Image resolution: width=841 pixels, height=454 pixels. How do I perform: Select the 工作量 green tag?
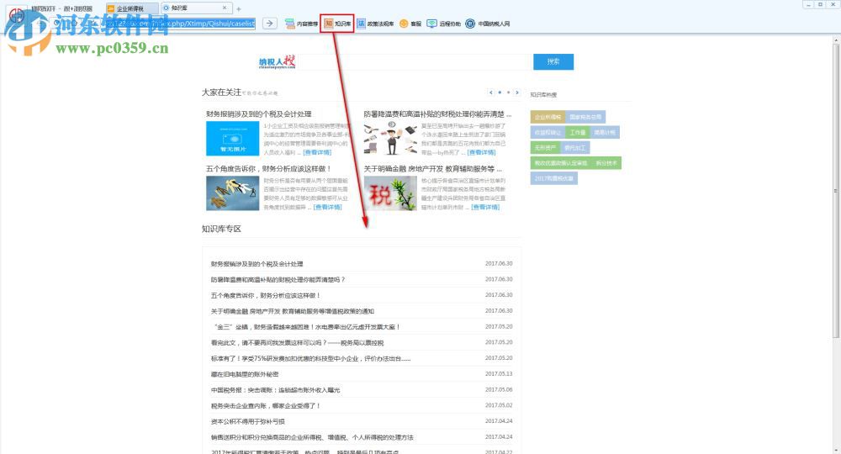tap(578, 132)
